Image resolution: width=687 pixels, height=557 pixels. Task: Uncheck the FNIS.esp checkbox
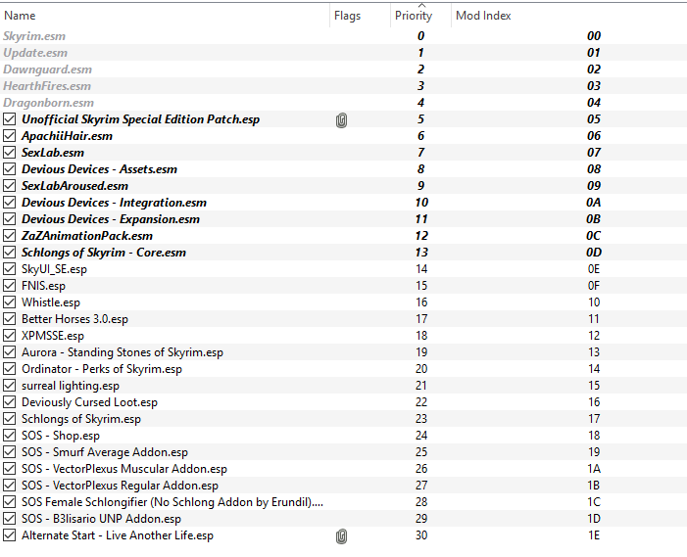[9, 286]
